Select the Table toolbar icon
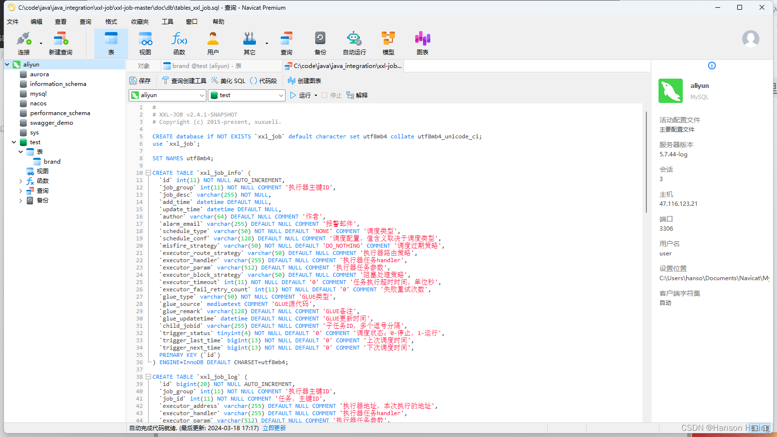The height and width of the screenshot is (437, 777). pos(111,43)
